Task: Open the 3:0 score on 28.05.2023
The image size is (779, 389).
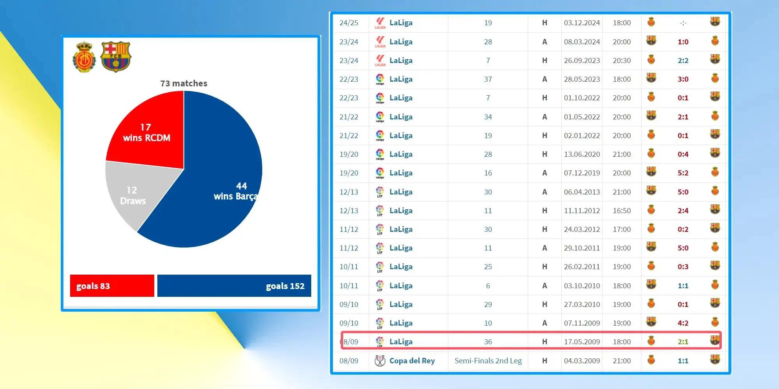Action: [x=683, y=79]
